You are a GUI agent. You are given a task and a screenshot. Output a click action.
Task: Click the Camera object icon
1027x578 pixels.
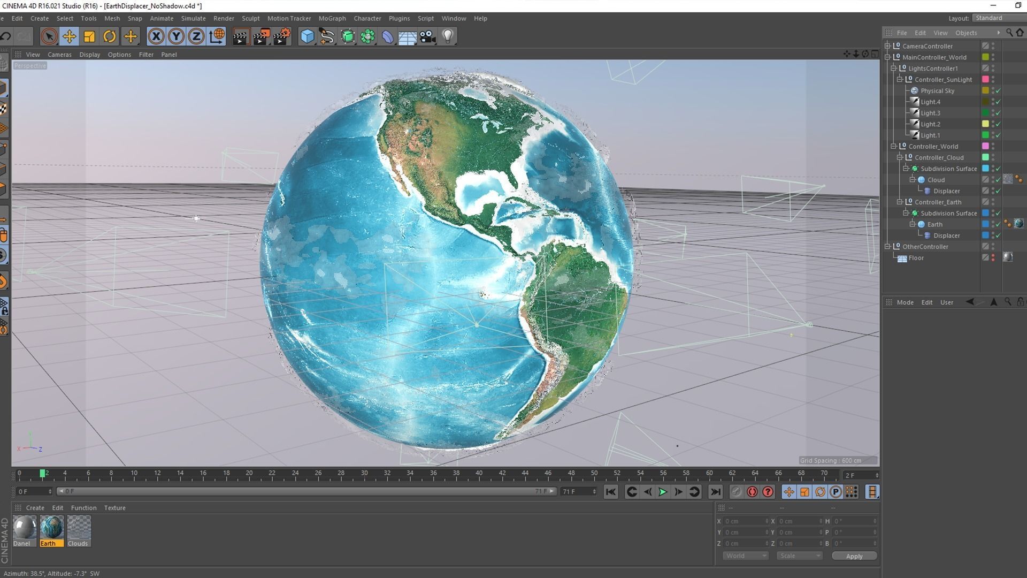(427, 36)
